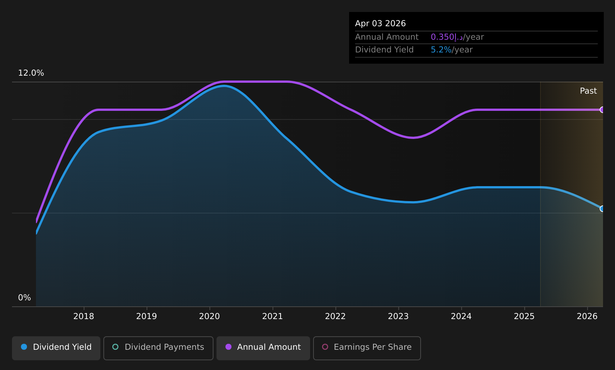Click the 2018 x-axis label
The image size is (615, 370).
pyautogui.click(x=84, y=316)
